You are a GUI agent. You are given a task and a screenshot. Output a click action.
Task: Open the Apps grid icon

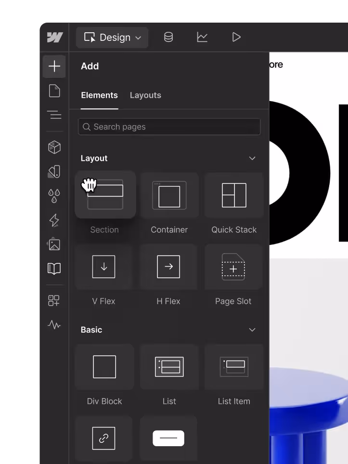(x=54, y=300)
